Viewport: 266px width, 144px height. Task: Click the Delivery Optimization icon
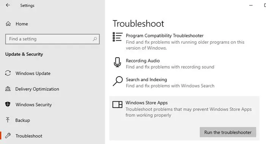(x=8, y=89)
